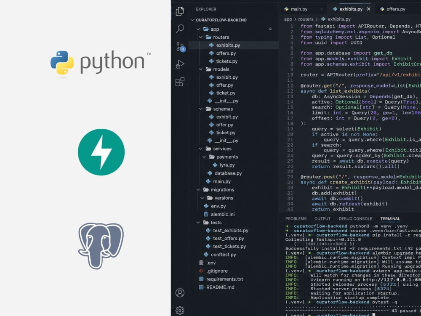The width and height of the screenshot is (421, 316).
Task: Open test_tickets.py file
Action: [x=229, y=247]
